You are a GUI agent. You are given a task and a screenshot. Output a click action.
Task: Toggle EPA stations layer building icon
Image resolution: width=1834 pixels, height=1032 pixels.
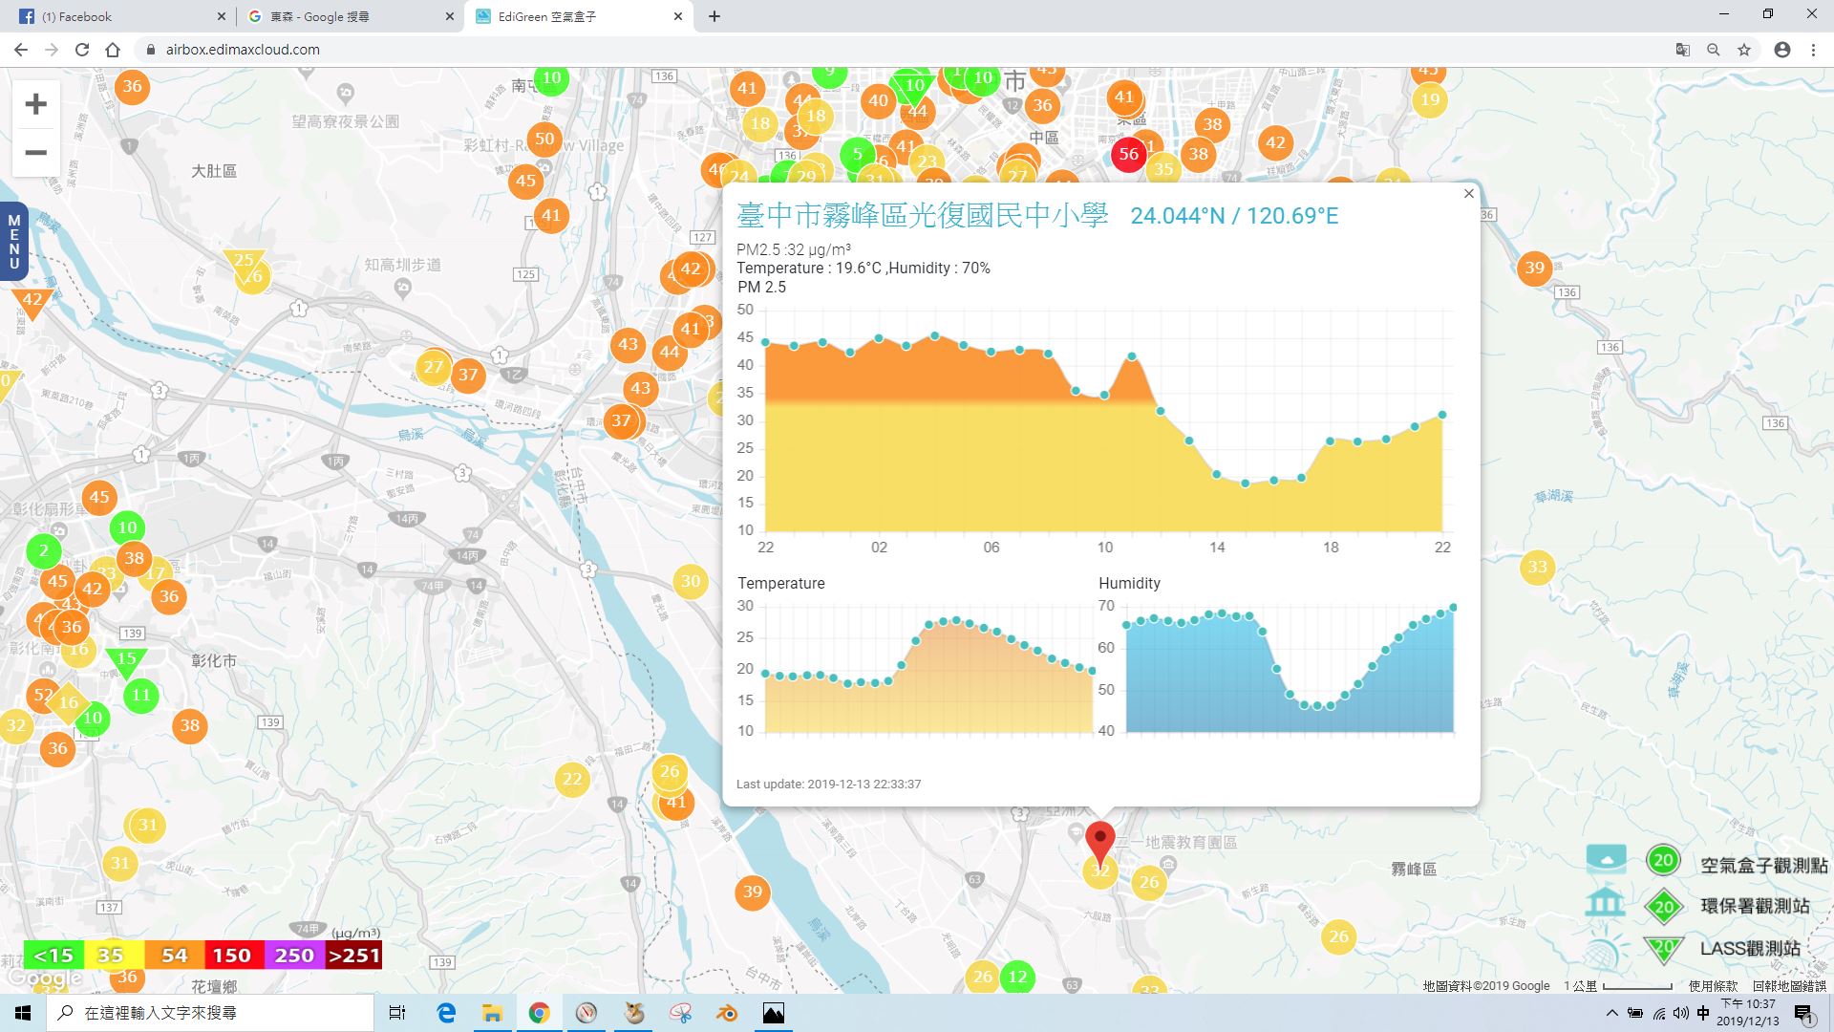tap(1605, 902)
